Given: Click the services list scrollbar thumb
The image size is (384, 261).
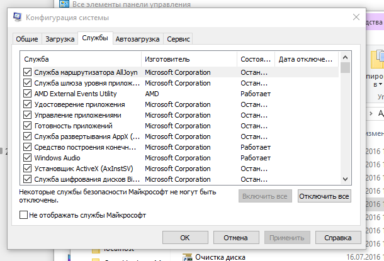Looking at the screenshot, I should click(x=346, y=68).
